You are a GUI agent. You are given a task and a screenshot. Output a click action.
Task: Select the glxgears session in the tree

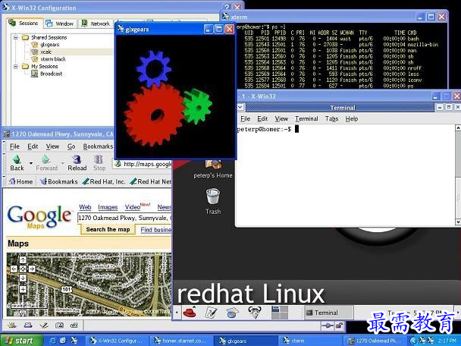click(49, 45)
